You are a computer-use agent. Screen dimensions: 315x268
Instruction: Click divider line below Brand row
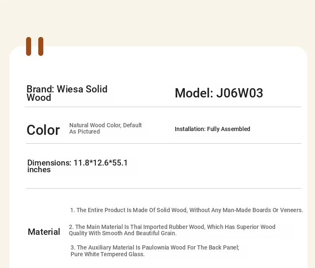click(163, 107)
